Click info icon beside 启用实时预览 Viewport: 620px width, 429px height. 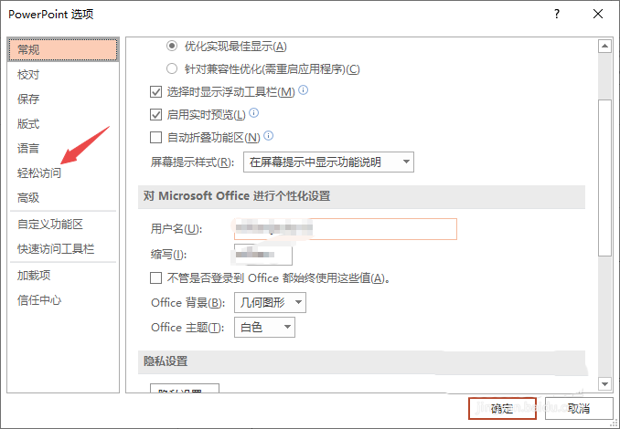coord(254,113)
